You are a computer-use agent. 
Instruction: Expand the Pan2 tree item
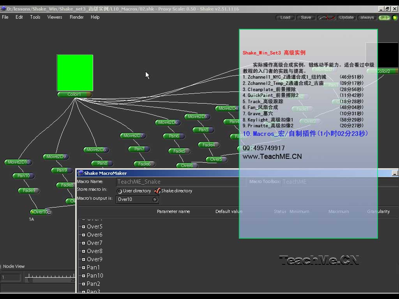[83, 284]
